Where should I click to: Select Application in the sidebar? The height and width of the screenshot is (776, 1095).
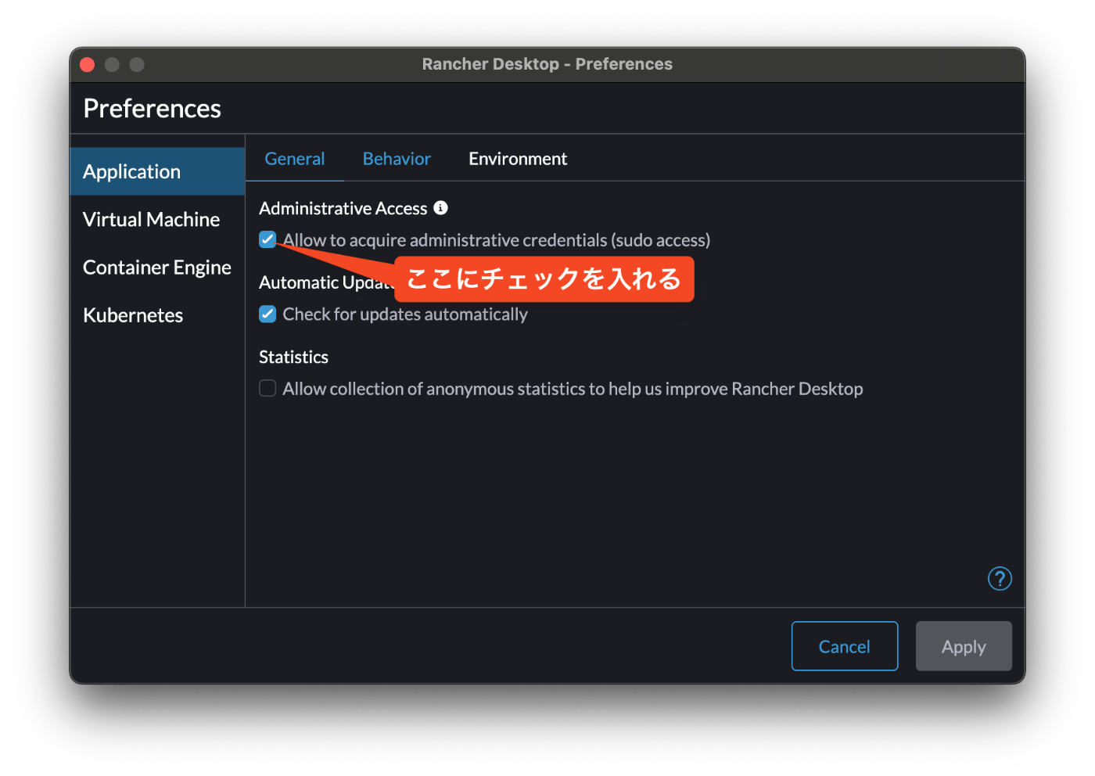click(157, 171)
